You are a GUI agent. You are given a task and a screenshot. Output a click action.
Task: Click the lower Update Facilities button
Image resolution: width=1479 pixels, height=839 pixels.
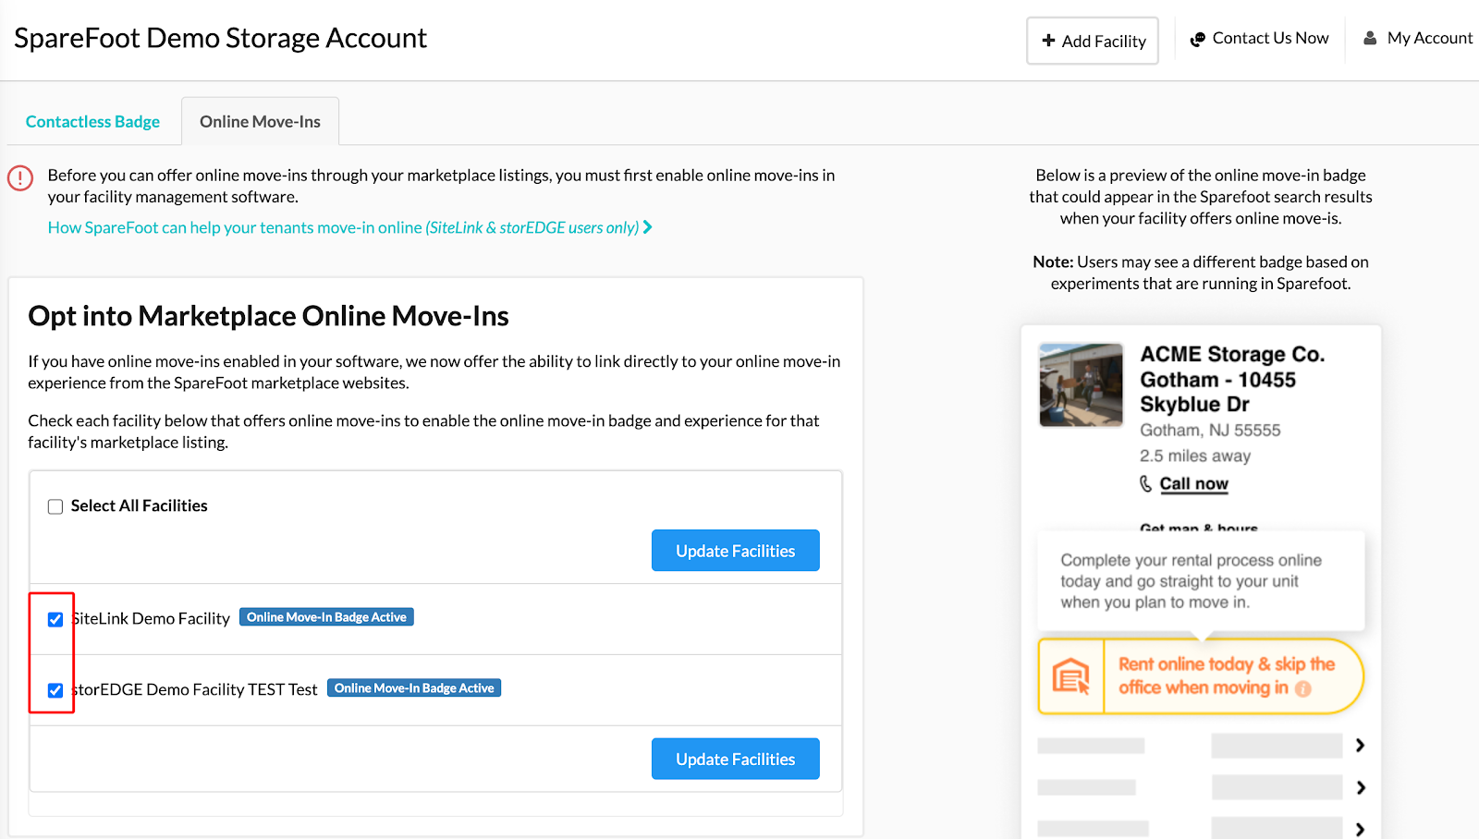[x=736, y=759]
